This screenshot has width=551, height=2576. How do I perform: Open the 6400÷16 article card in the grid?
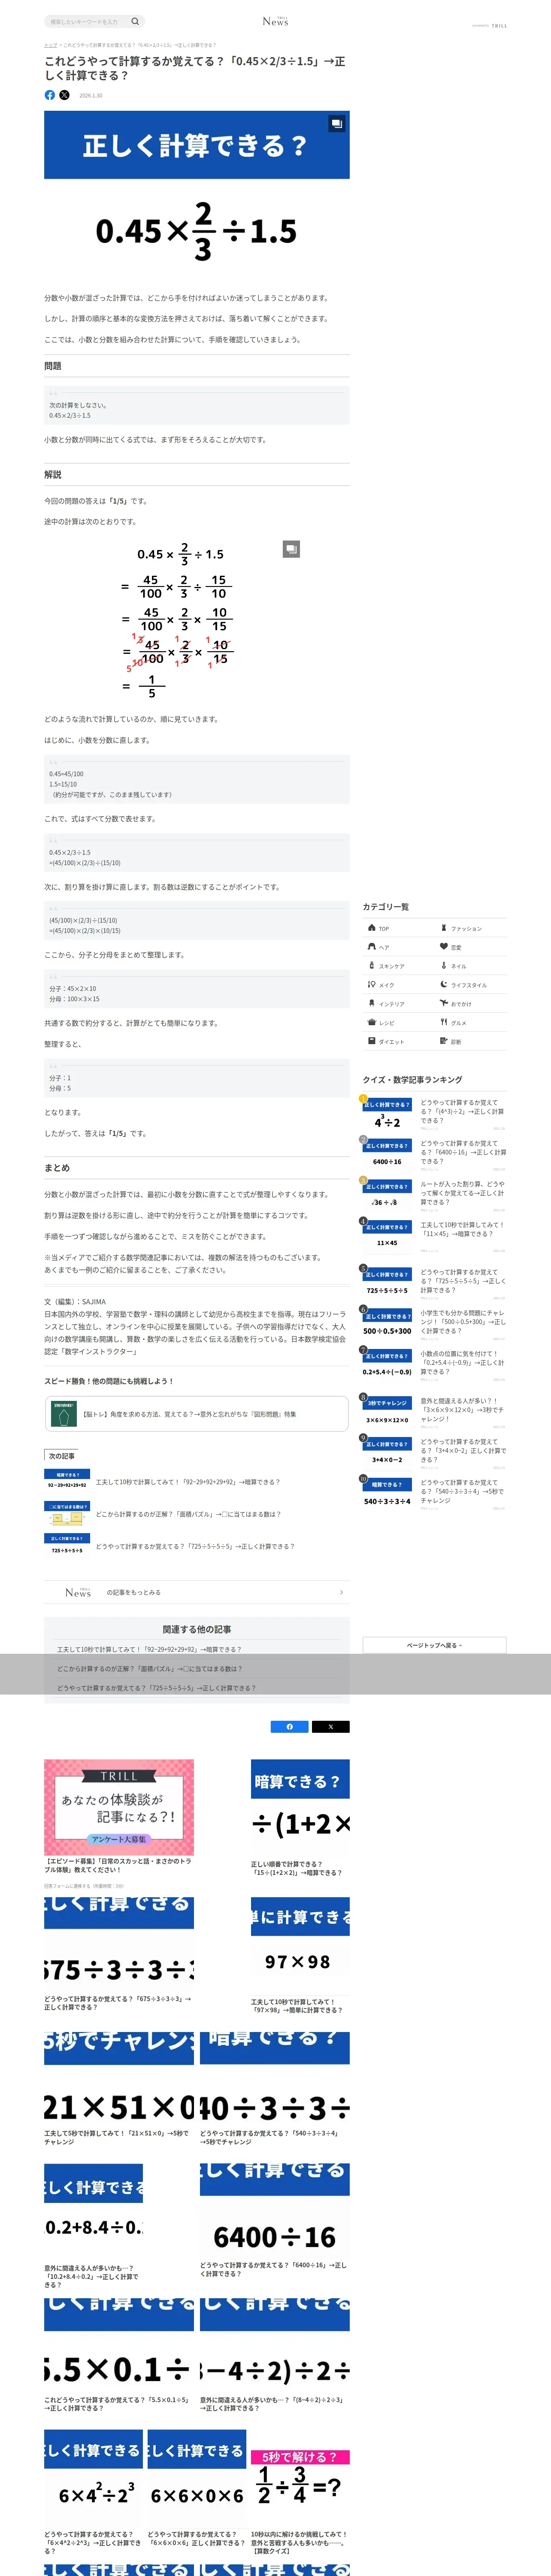pyautogui.click(x=275, y=2222)
